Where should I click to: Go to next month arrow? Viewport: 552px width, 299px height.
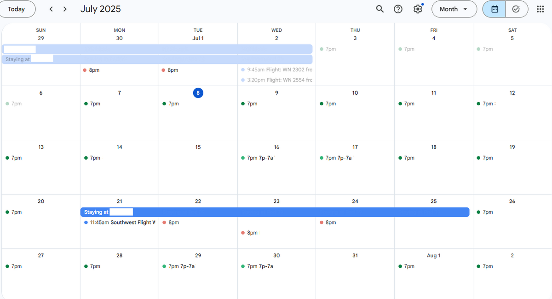pyautogui.click(x=65, y=9)
